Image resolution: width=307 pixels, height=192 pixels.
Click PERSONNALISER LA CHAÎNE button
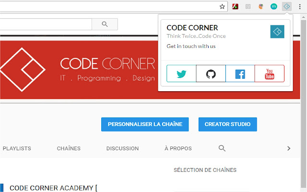tap(145, 124)
